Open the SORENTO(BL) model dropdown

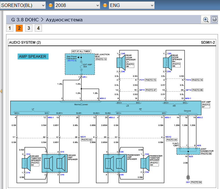coord(23,5)
